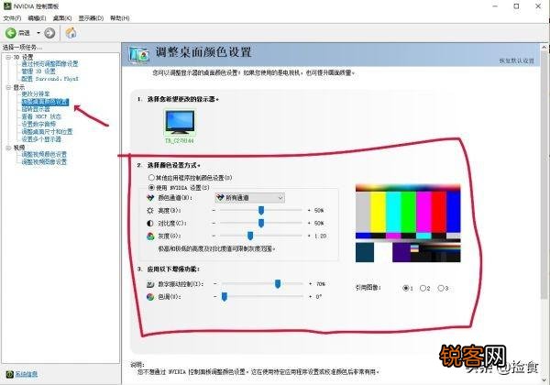Open 调整视频图像设置 in the tree
Viewport: 550px width, 385px height.
(x=44, y=161)
